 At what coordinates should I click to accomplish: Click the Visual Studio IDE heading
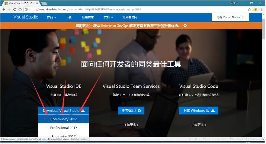(x=64, y=86)
